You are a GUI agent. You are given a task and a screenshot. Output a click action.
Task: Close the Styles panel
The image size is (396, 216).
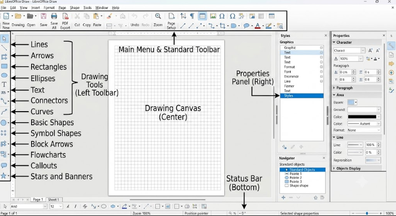[325, 35]
